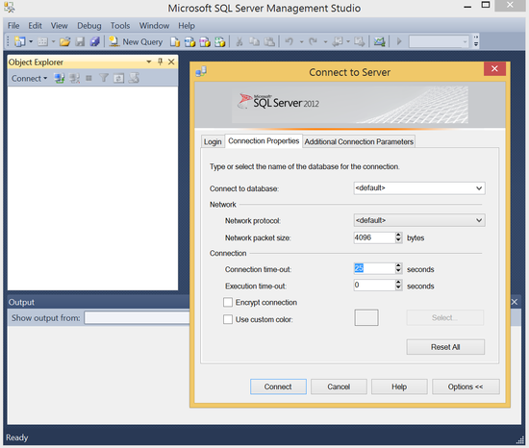Pin the Object Explorer panel with the auto-hide pushpin

tap(161, 62)
